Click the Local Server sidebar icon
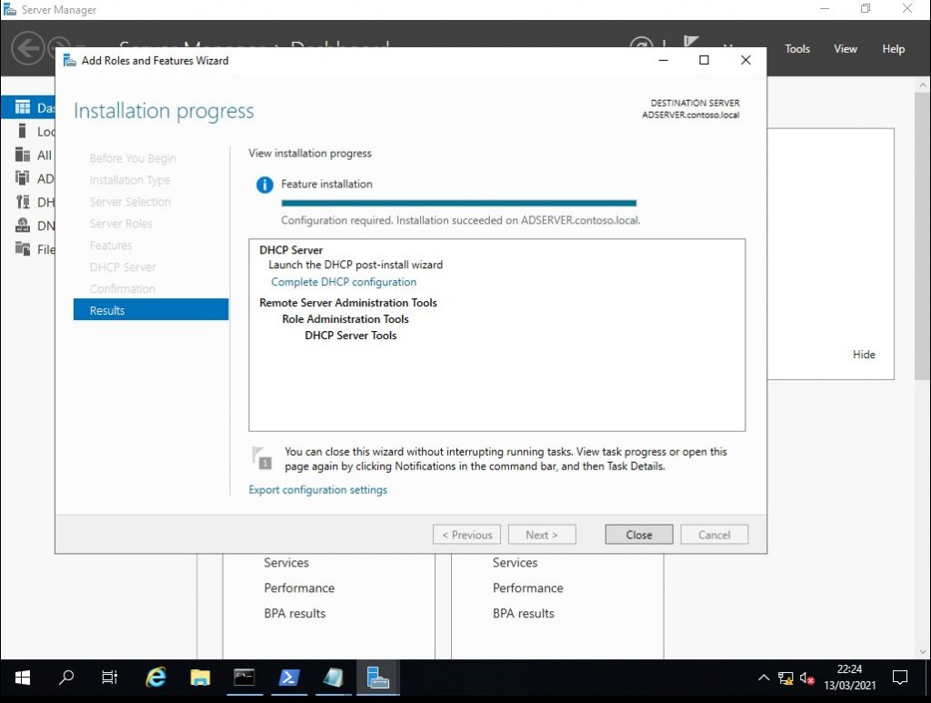This screenshot has width=931, height=703. click(23, 132)
